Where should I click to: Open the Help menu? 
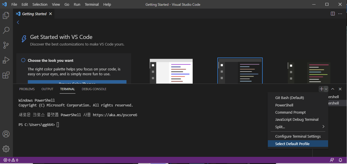coord(107,4)
